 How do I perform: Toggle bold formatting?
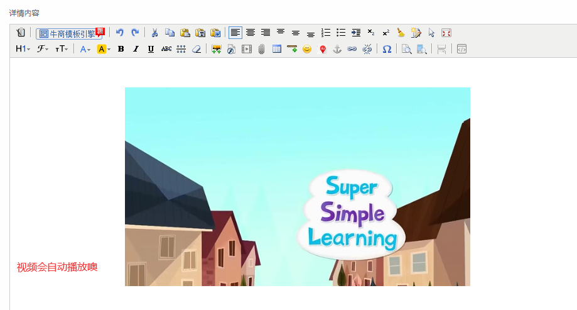pos(121,49)
